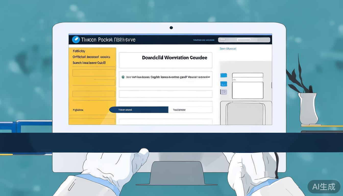Click the header link left of the search bar

point(203,40)
